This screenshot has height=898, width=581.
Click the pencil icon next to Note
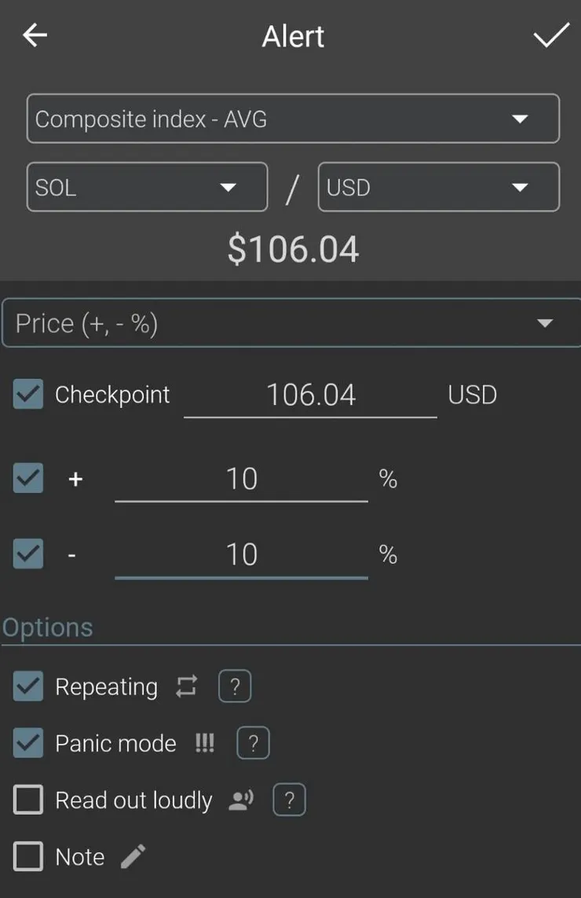133,856
